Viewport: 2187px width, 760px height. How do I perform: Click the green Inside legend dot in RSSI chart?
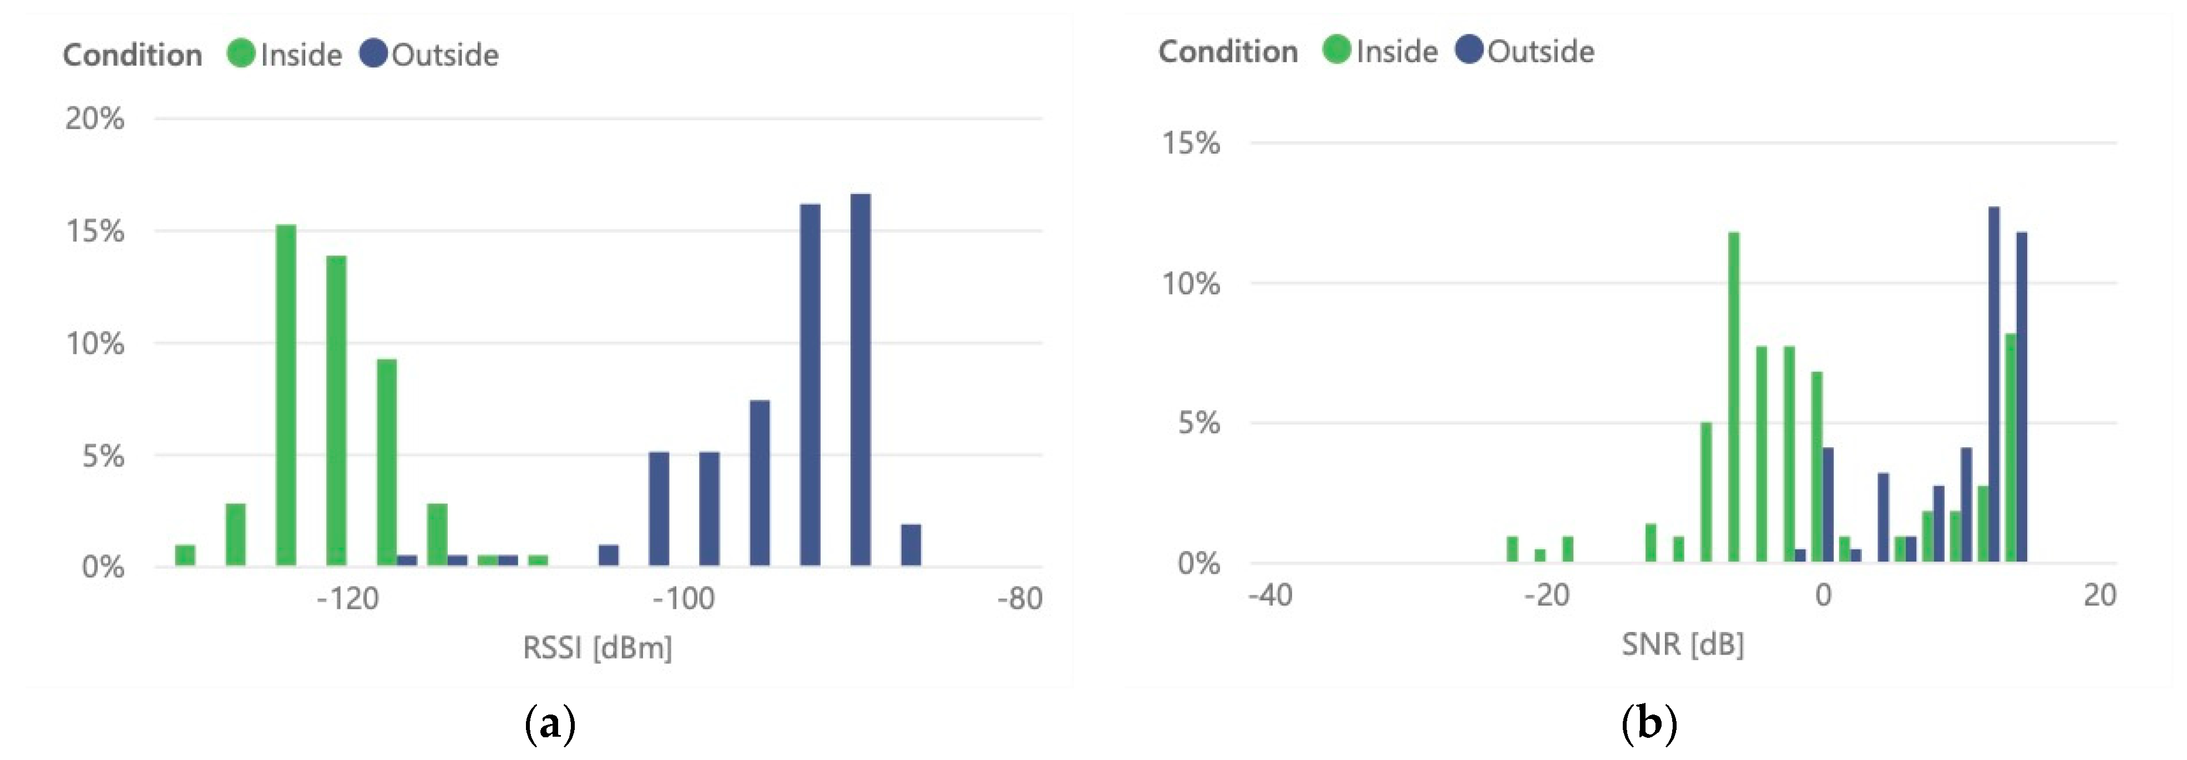(241, 53)
